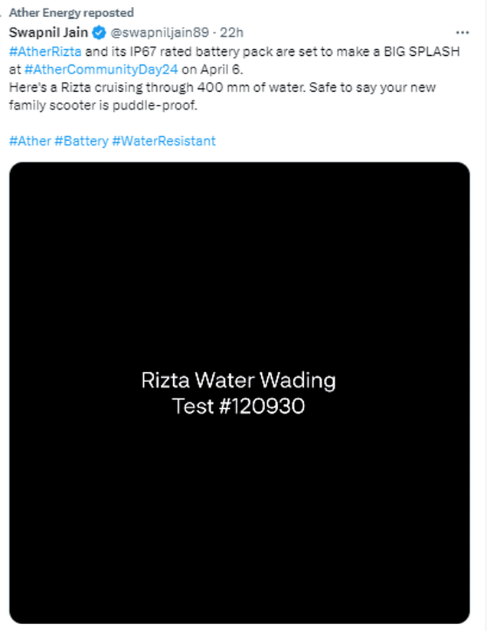Click the 'Test #120930' caption in video
Viewport: 490px width, 631px height.
pos(239,406)
